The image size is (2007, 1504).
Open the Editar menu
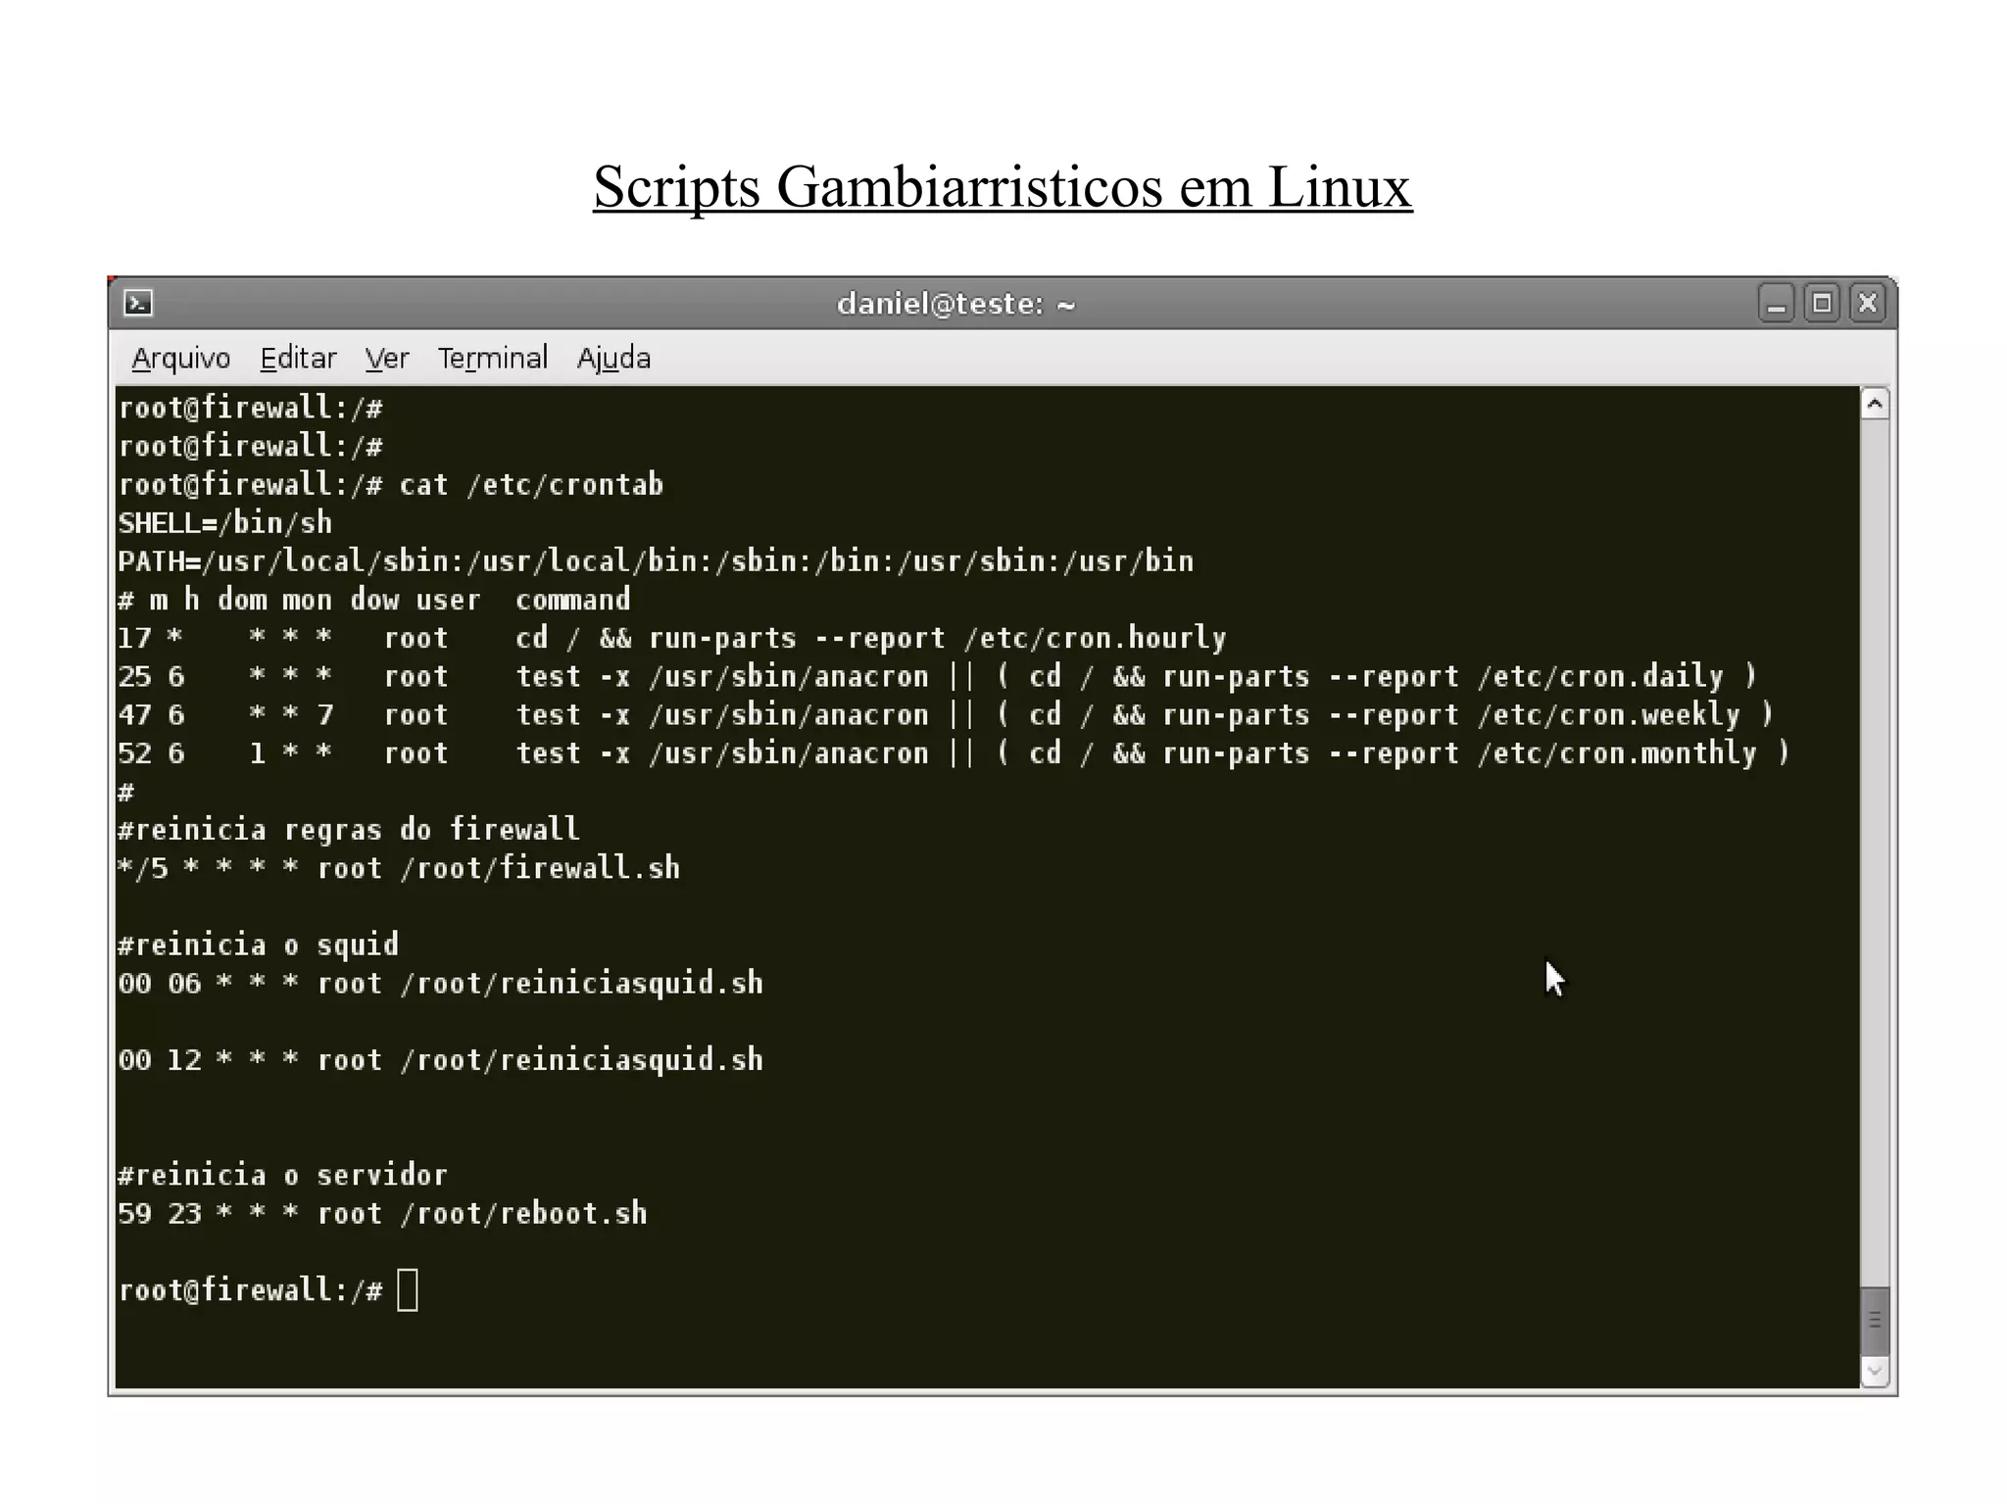298,359
